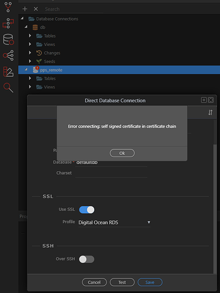Click the self signed certificate error message
The image size is (220, 293).
(122, 127)
